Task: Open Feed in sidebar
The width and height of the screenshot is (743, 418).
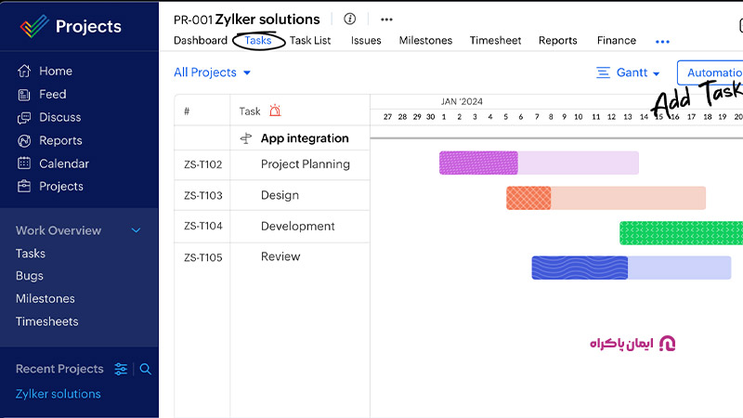Action: pos(53,95)
